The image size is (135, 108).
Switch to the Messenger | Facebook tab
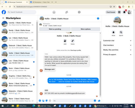(16, 2)
